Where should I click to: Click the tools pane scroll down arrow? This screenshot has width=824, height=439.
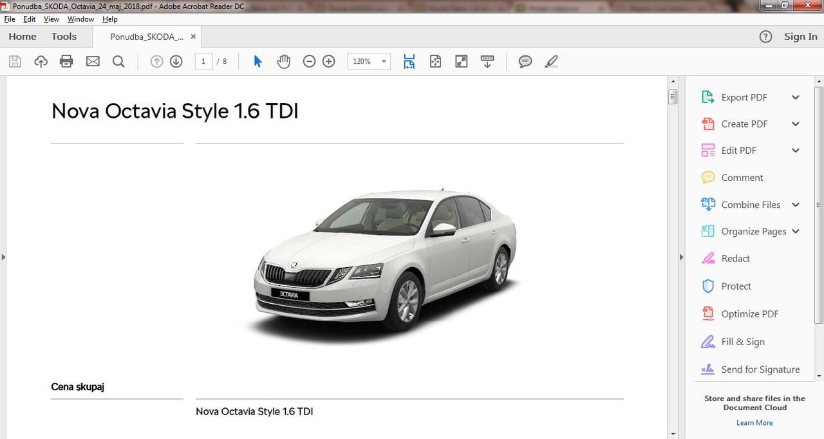pyautogui.click(x=819, y=375)
